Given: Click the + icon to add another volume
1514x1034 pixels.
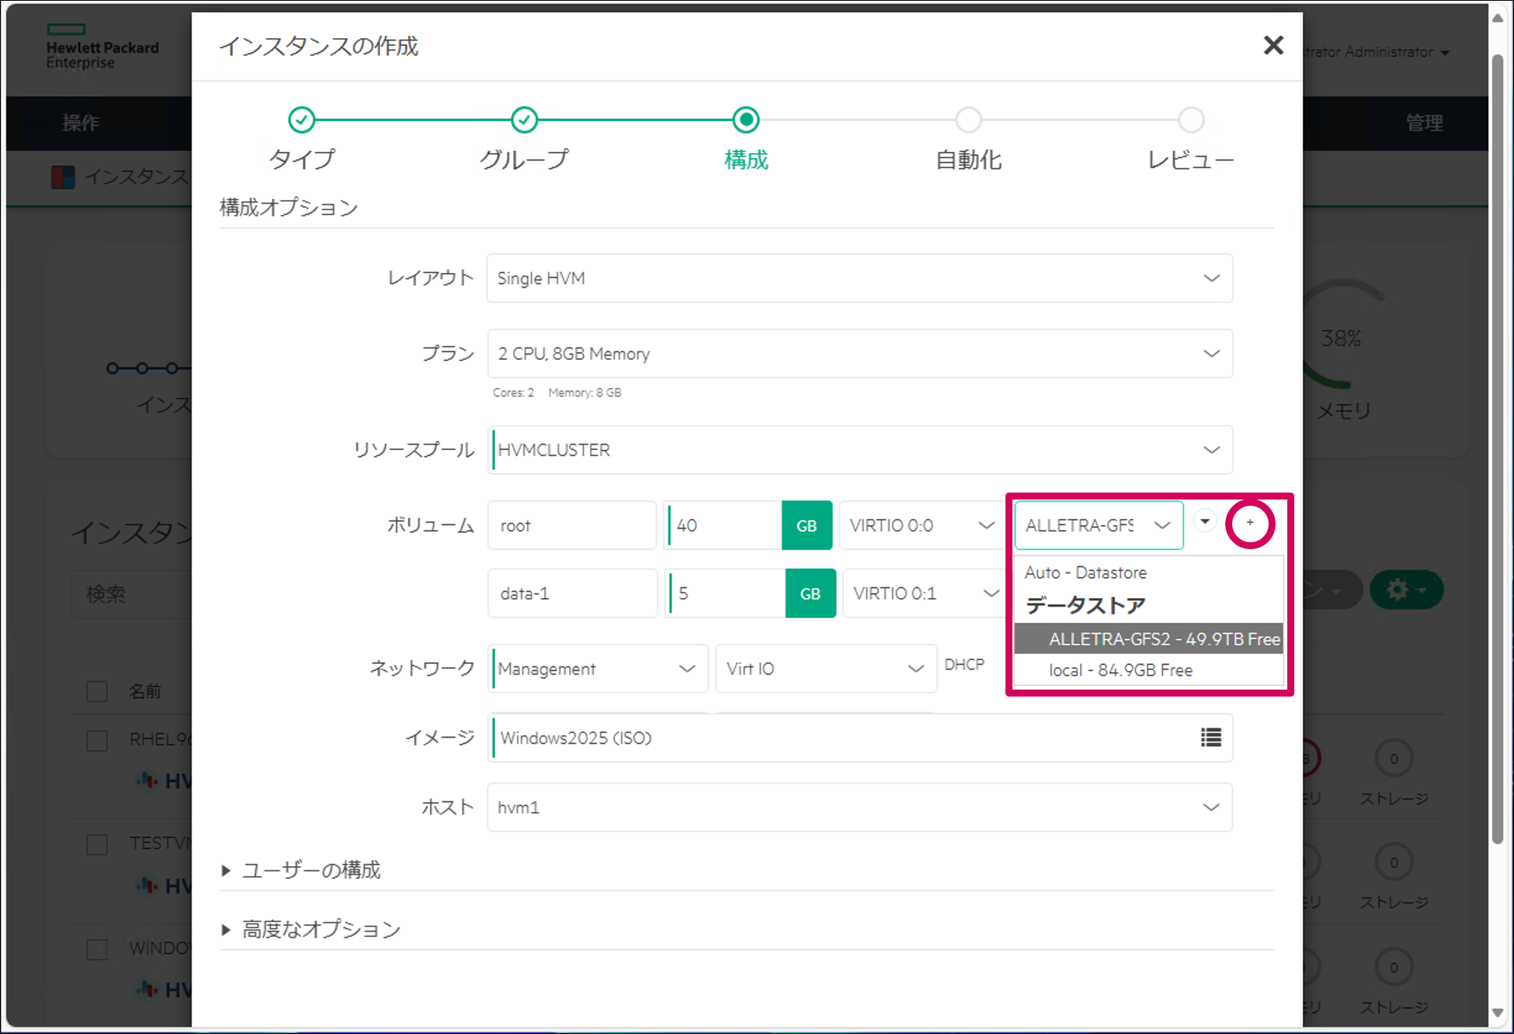Looking at the screenshot, I should (1250, 523).
